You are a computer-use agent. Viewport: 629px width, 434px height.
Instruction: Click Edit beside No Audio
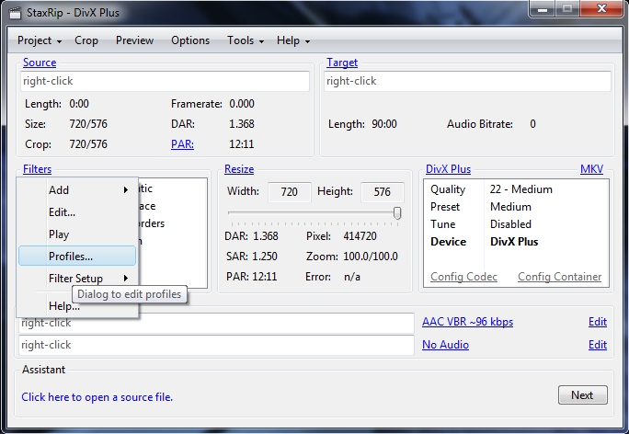coord(598,345)
